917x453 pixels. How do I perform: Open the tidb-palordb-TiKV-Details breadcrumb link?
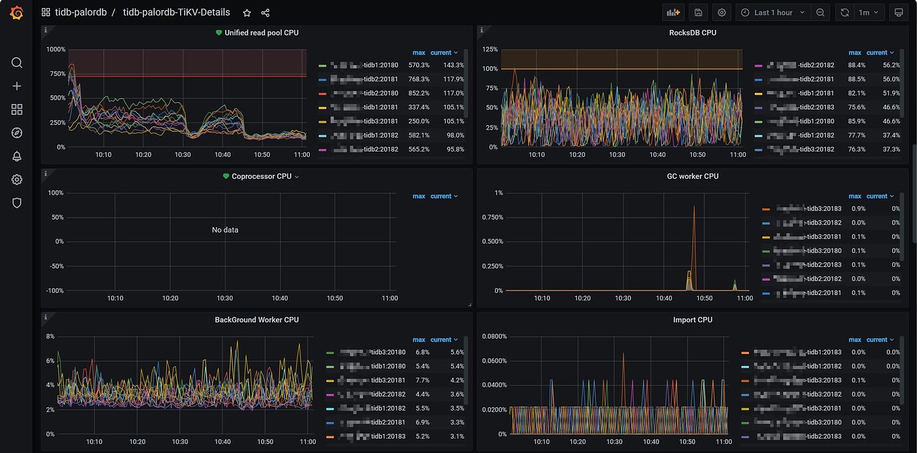(x=176, y=13)
